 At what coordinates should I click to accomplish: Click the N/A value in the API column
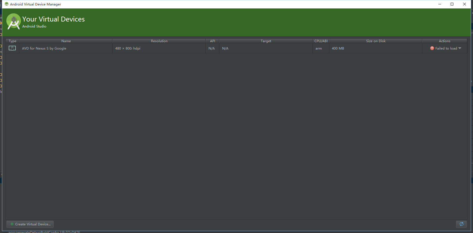[212, 48]
